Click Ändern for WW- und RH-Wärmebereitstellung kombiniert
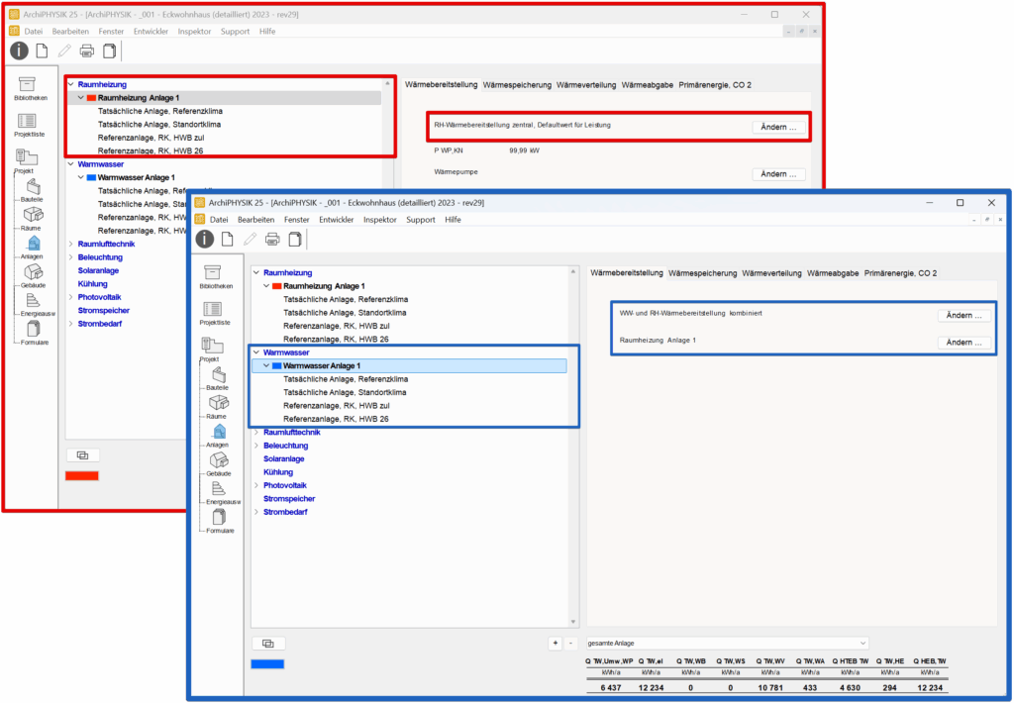The height and width of the screenshot is (703, 1014). point(963,316)
